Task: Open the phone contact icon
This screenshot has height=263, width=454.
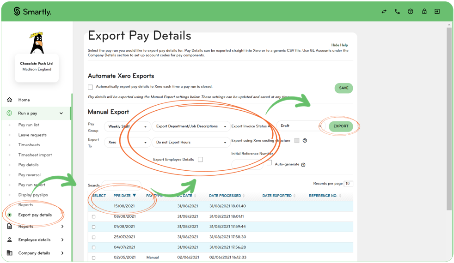Action: tap(397, 12)
